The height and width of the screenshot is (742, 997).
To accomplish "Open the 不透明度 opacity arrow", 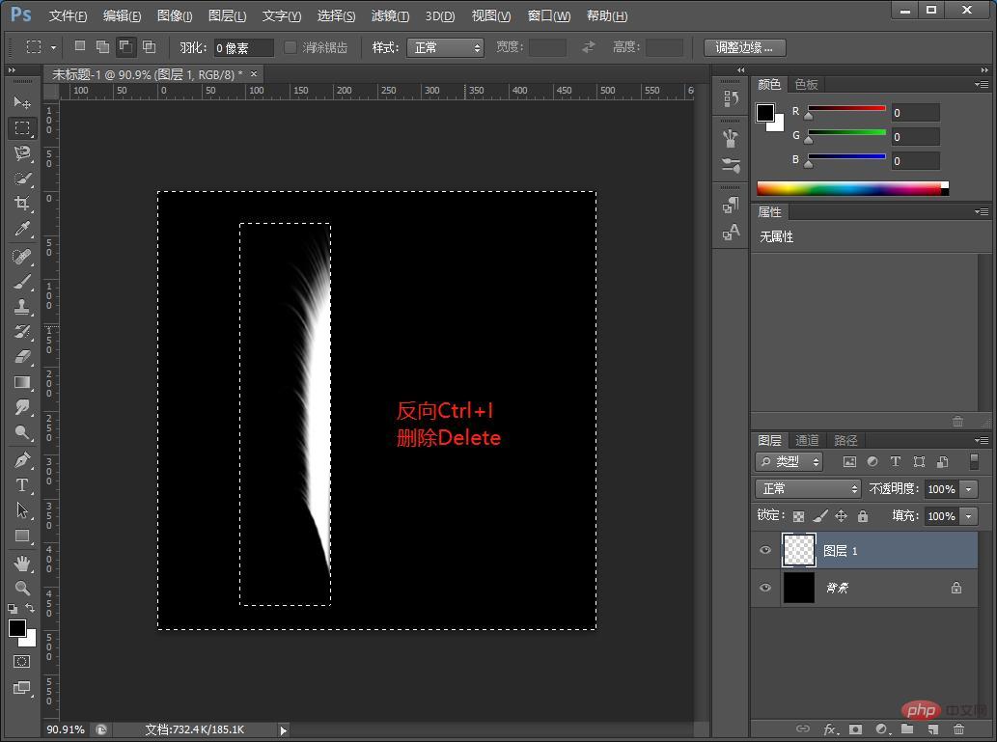I will click(x=969, y=489).
